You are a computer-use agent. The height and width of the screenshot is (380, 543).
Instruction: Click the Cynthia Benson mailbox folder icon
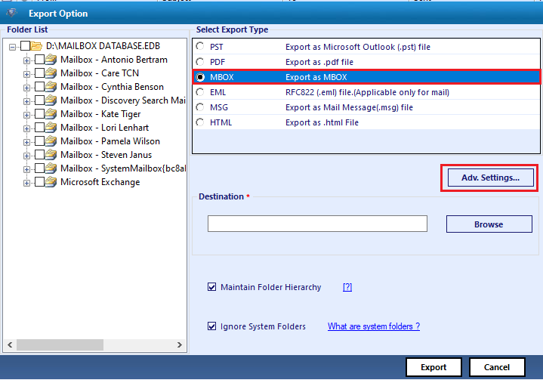[51, 87]
